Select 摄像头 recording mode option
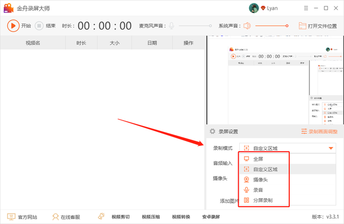Screen dimensions: 344x224 point(288,179)
